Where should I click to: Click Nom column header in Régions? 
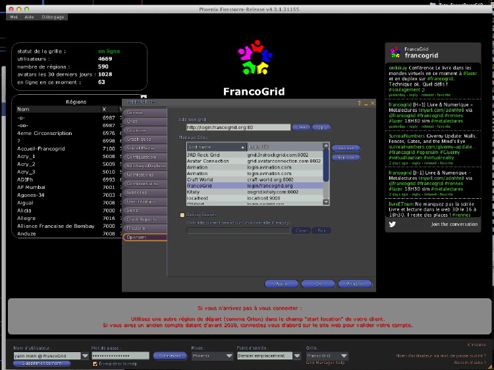(58, 109)
